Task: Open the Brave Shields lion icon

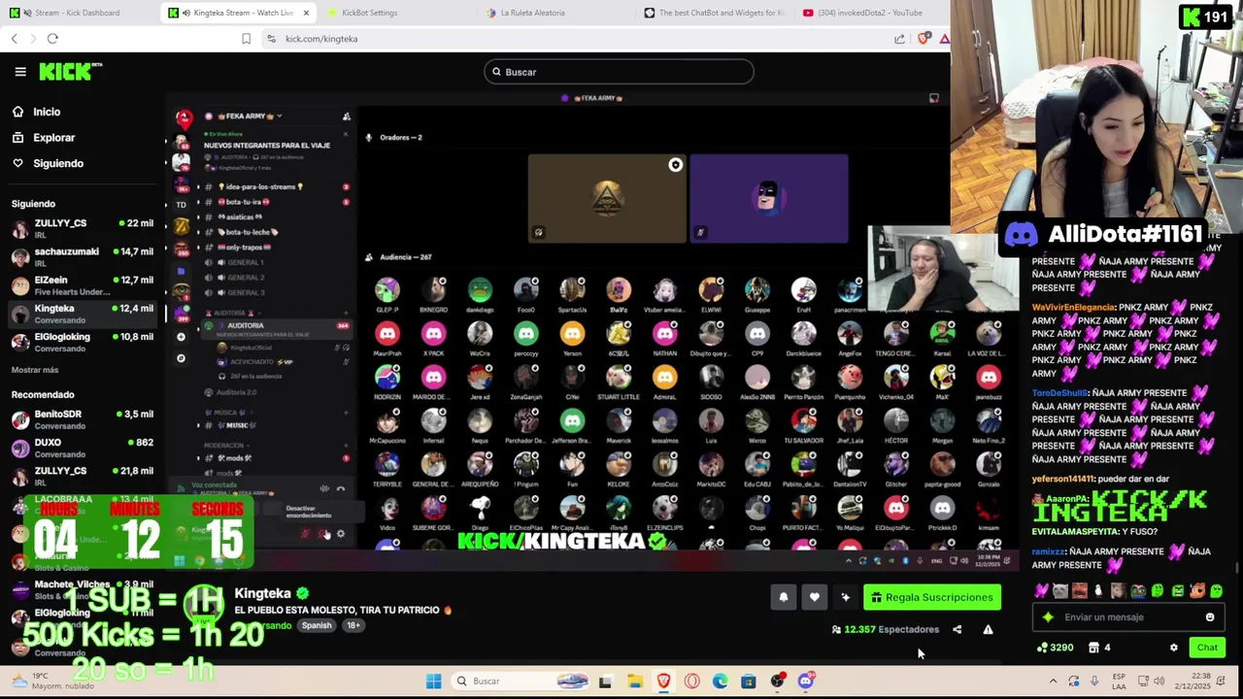Action: pos(924,39)
